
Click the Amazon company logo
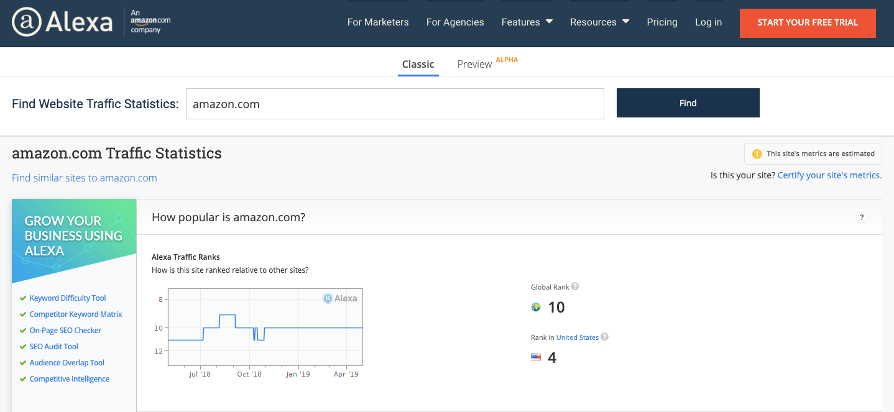pyautogui.click(x=150, y=21)
